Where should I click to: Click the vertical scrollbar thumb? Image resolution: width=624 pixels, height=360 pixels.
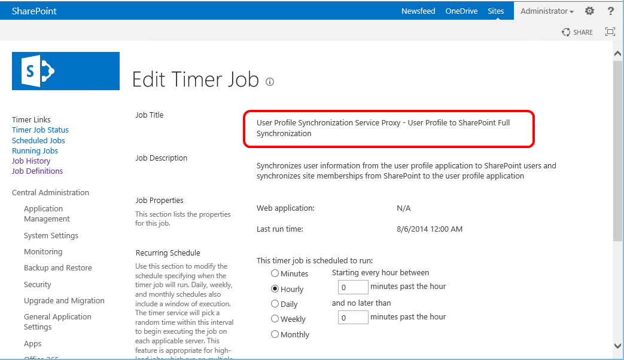coord(617,150)
